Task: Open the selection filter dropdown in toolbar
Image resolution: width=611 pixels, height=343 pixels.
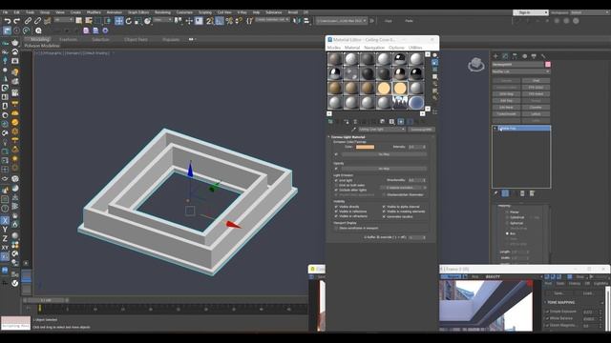Action: pyautogui.click(x=64, y=20)
